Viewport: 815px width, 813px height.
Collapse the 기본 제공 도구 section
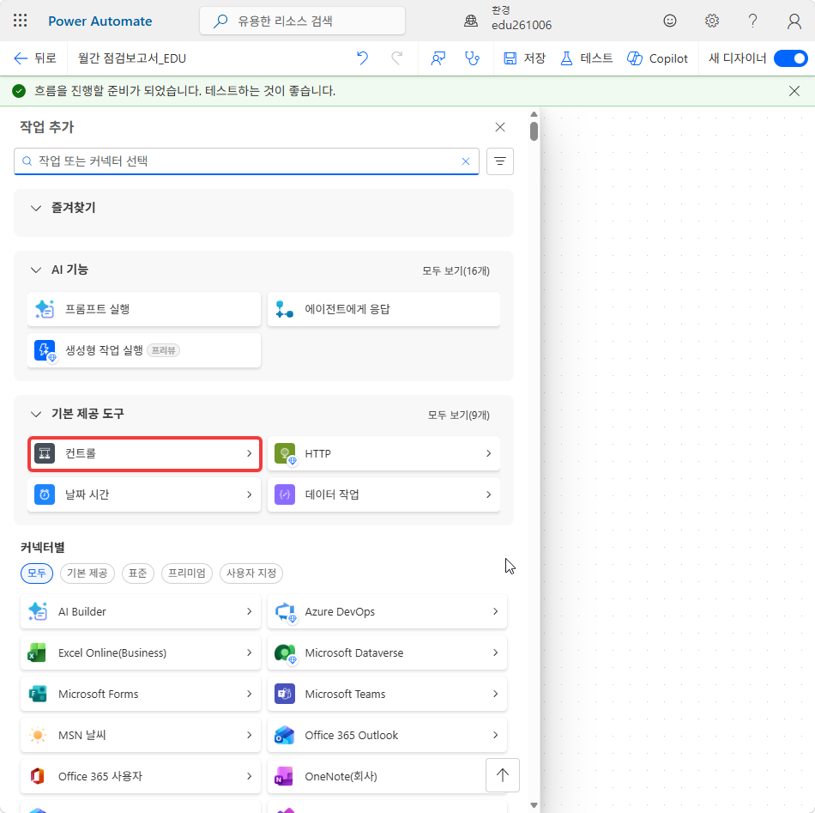click(x=36, y=414)
